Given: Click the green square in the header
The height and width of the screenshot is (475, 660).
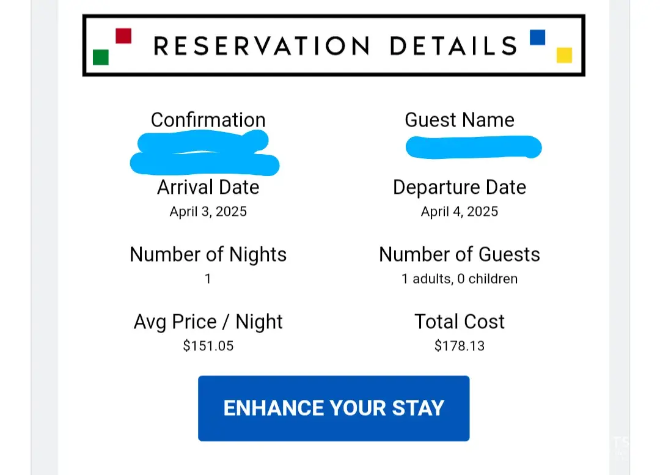Looking at the screenshot, I should pos(101,57).
